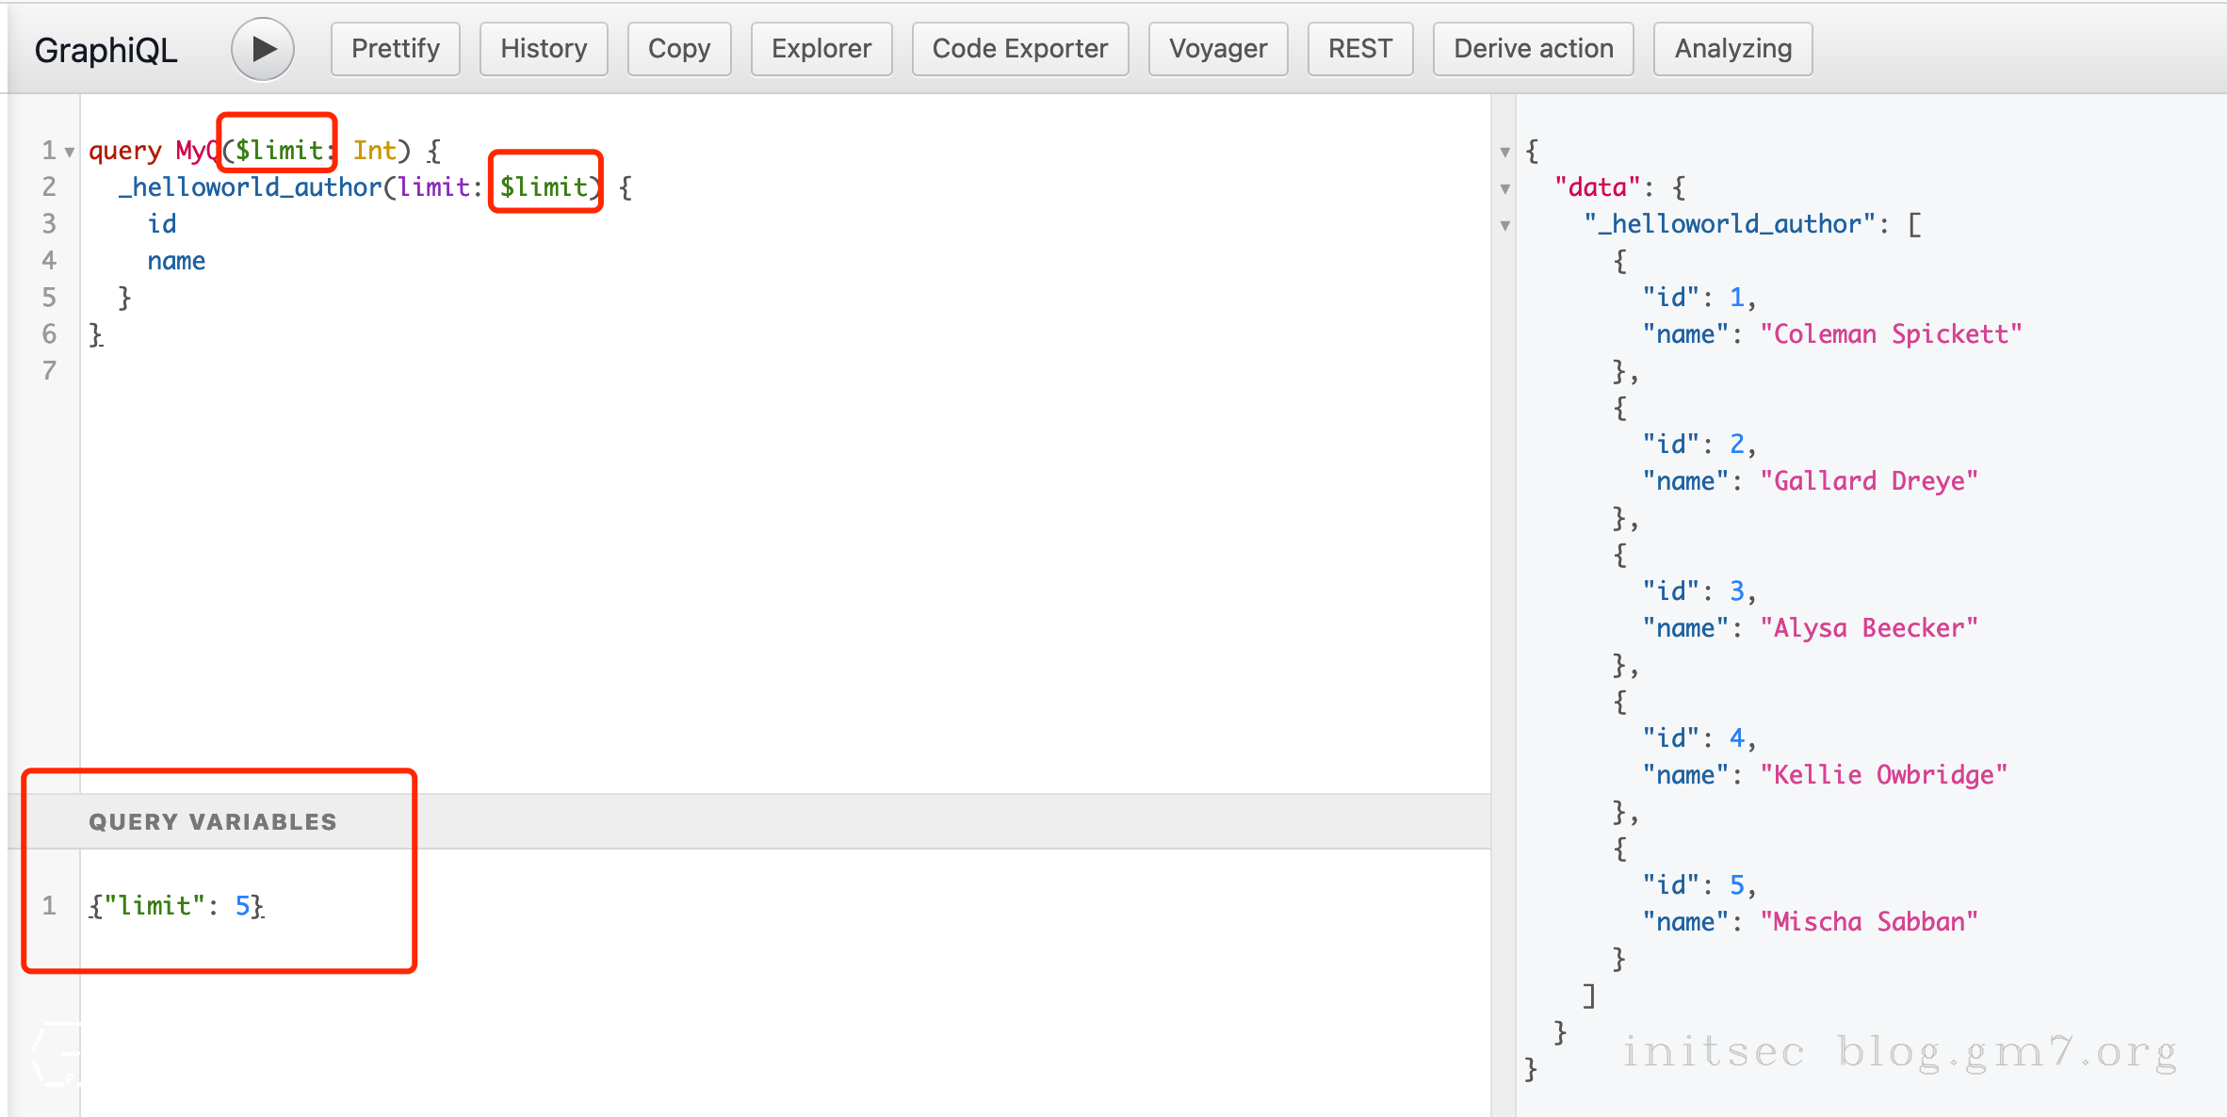The image size is (2227, 1117).
Task: Collapse the "data" object in the response
Action: [1505, 188]
